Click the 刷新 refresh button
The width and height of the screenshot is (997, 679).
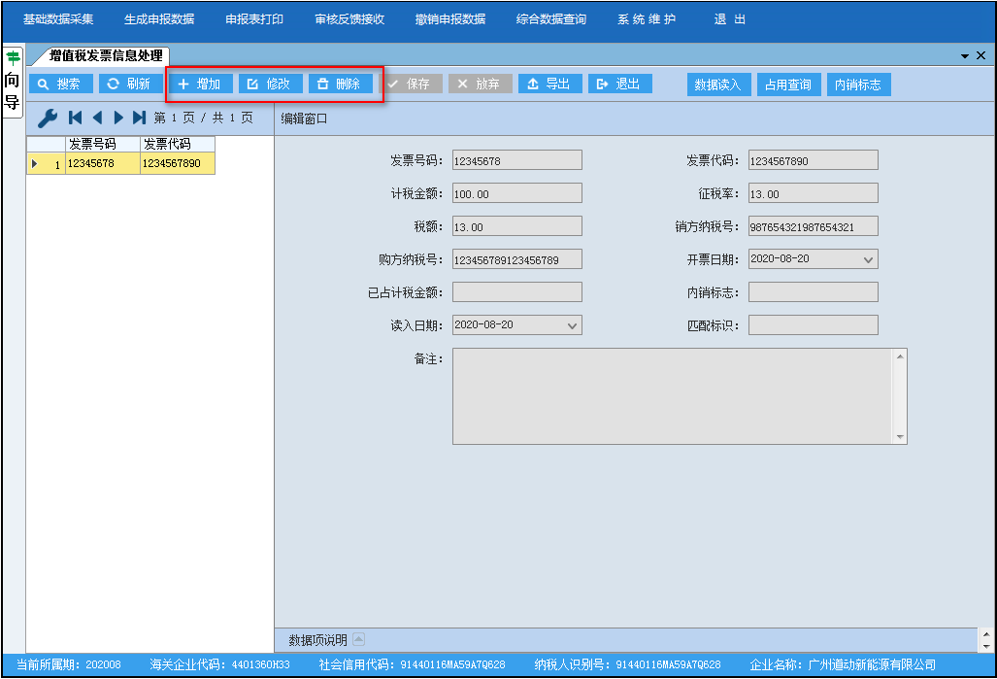point(130,85)
